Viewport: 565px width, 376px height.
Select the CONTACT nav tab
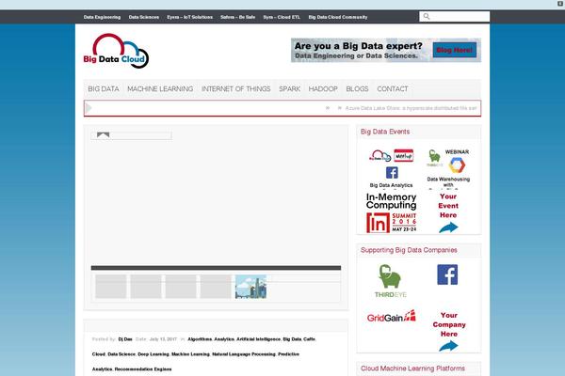pos(393,89)
